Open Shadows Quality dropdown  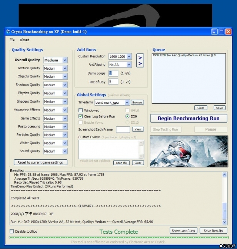coord(56,85)
